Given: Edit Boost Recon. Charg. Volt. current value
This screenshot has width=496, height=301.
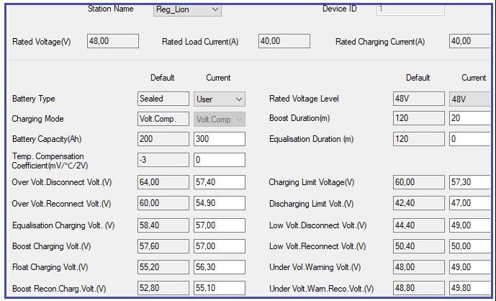Looking at the screenshot, I should [220, 289].
